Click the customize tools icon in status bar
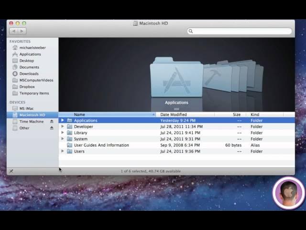 [11, 171]
